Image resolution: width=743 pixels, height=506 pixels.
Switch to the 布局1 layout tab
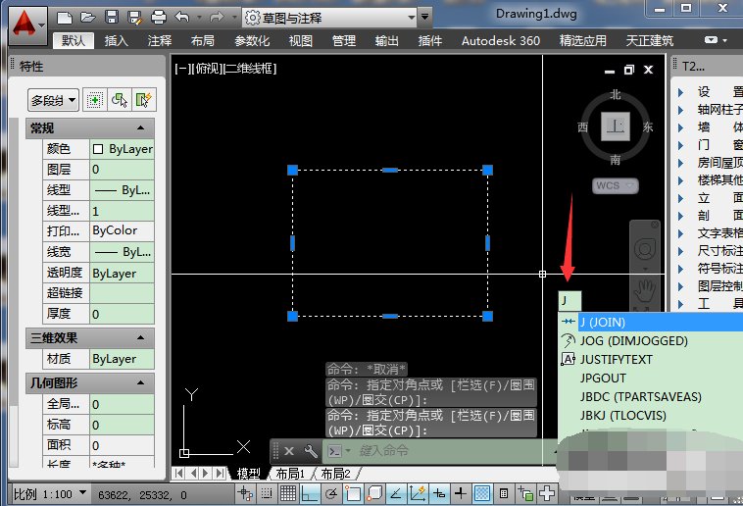click(289, 474)
